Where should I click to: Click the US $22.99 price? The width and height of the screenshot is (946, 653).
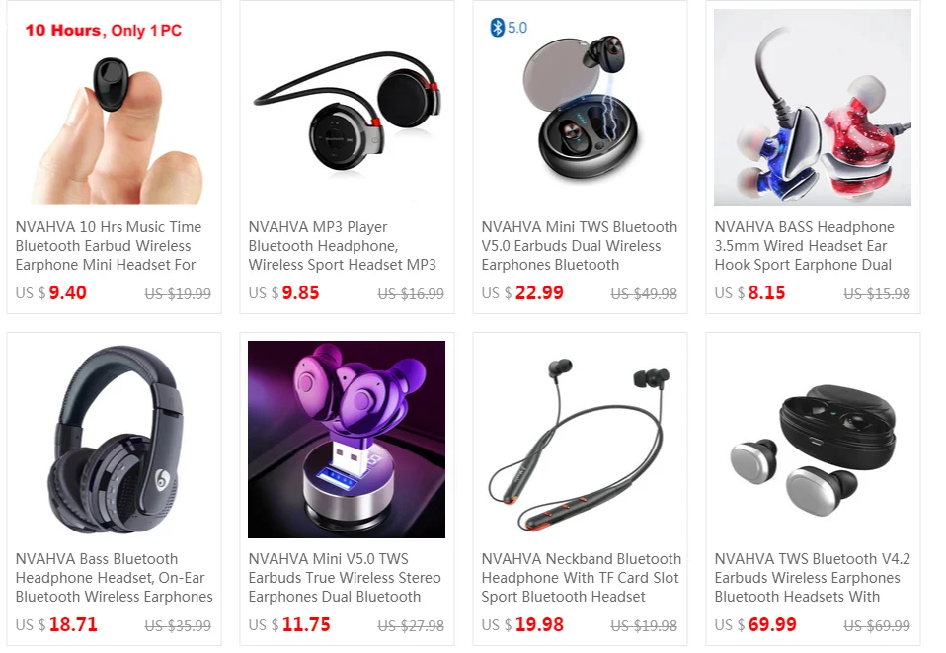tap(522, 292)
